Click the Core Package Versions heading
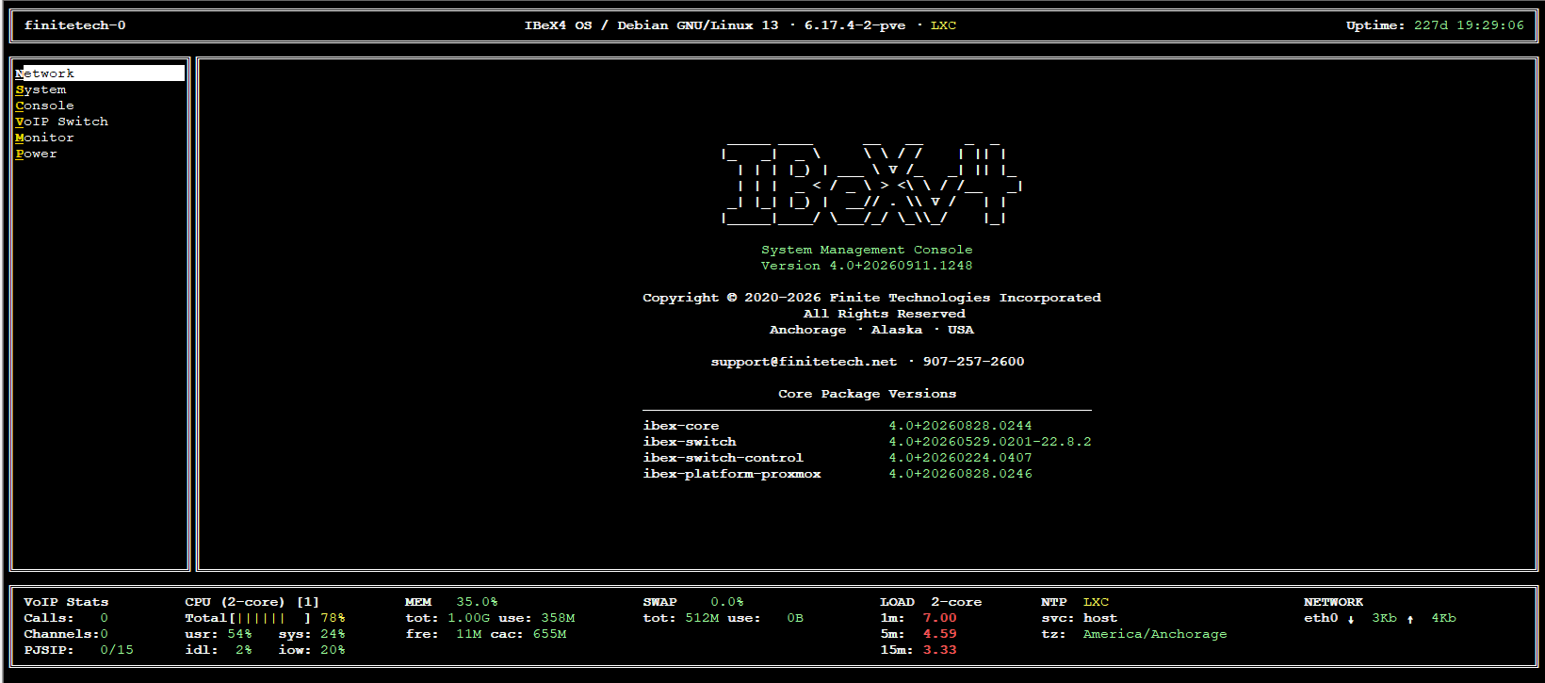The width and height of the screenshot is (1545, 683). point(867,394)
